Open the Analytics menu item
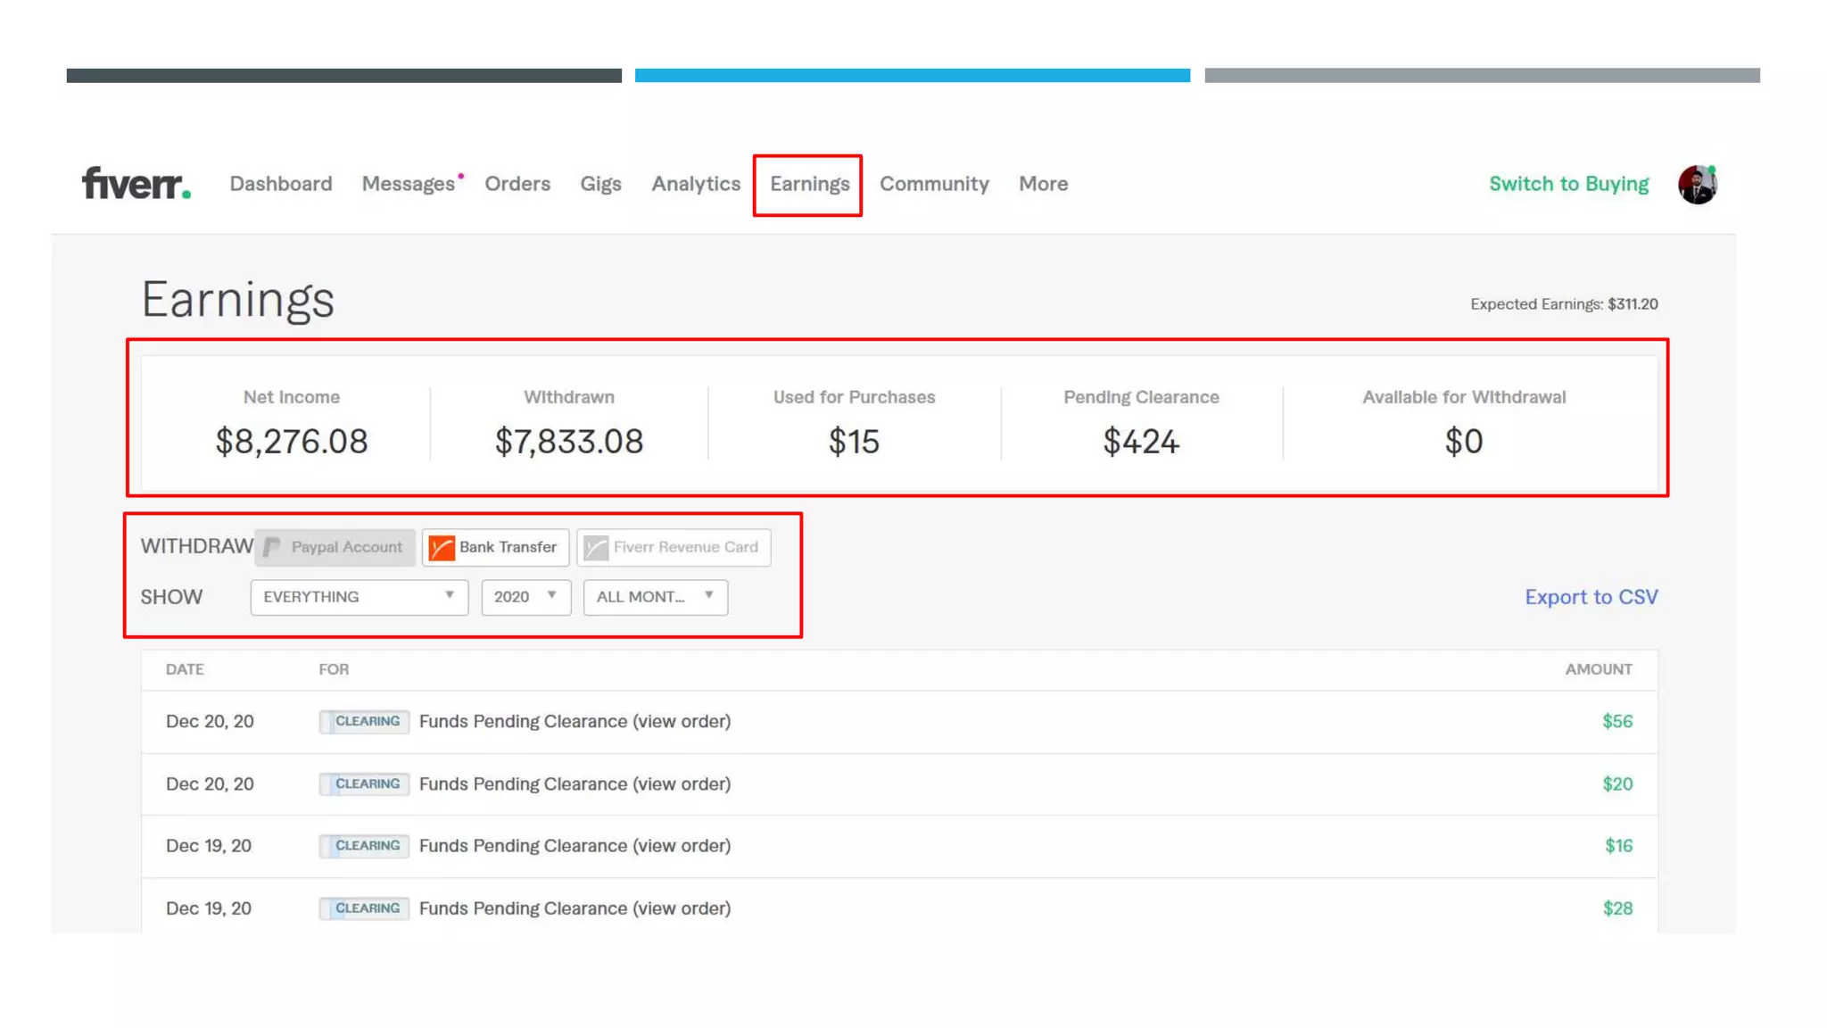1827x1028 pixels. pos(696,184)
